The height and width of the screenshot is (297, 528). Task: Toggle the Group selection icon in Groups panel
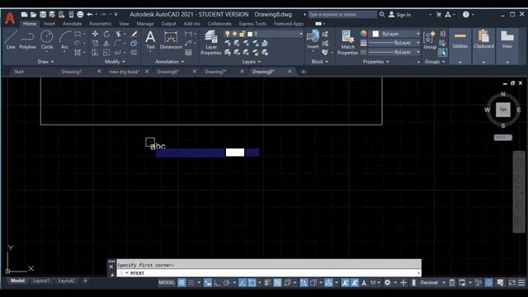442,53
